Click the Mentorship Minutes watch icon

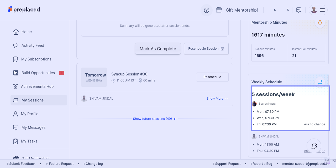coord(320,23)
